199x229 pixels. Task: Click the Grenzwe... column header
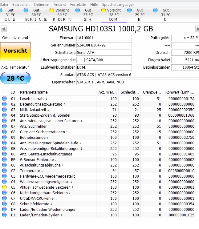(152, 92)
